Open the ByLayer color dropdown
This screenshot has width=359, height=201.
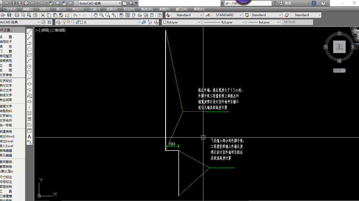pos(199,22)
